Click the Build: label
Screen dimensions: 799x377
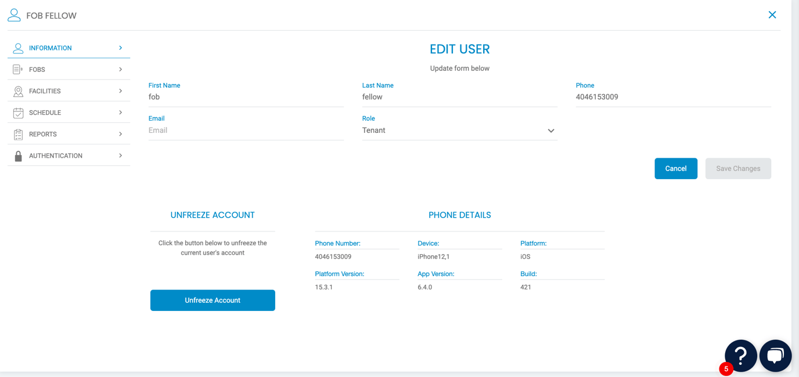click(528, 274)
